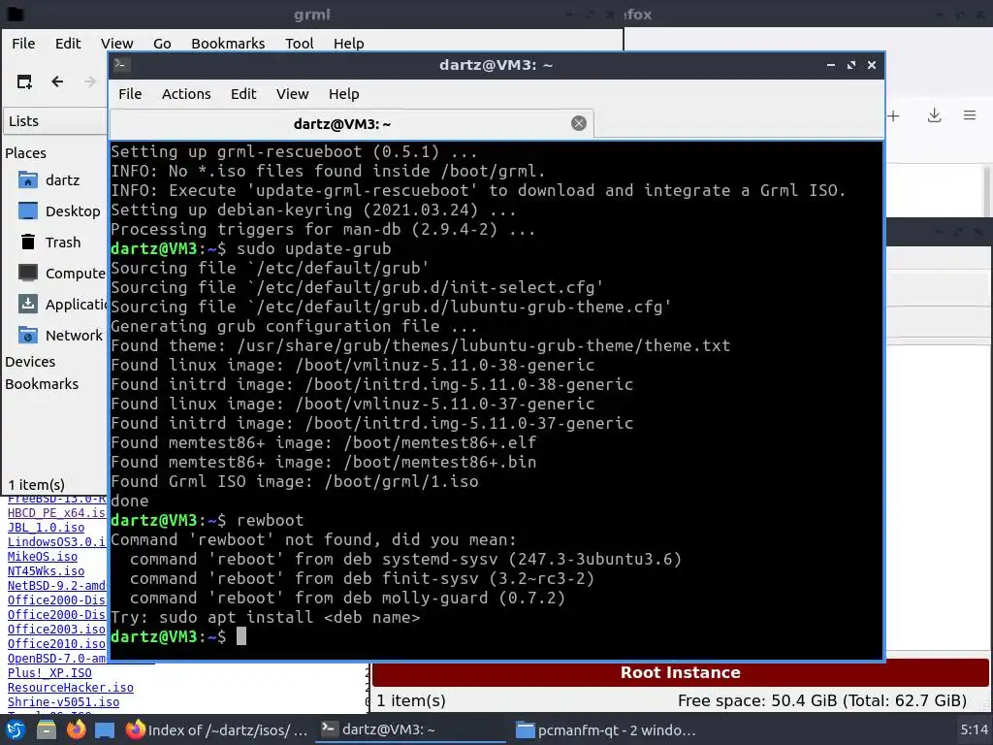This screenshot has height=745, width=993.
Task: Open Help menu in grml file manager
Action: [348, 43]
